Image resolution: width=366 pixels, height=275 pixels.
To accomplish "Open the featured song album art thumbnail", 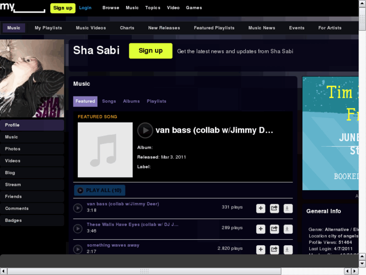I will tap(105, 150).
